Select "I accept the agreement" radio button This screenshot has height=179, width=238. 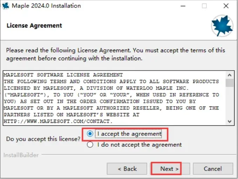tap(90, 134)
